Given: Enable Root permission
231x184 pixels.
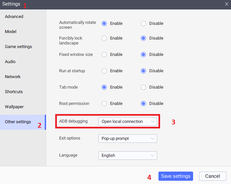Looking at the screenshot, I should pos(104,104).
